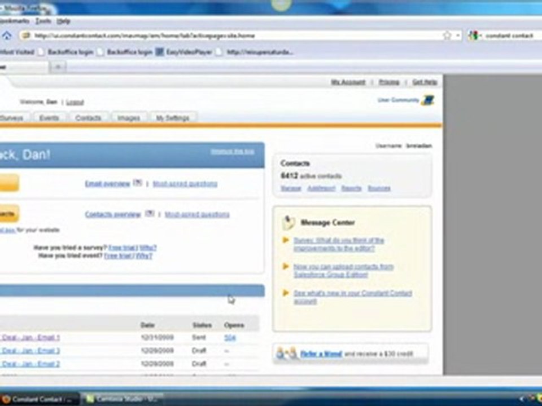This screenshot has width=542, height=406.
Task: Click Manage link in Contacts box
Action: [291, 188]
